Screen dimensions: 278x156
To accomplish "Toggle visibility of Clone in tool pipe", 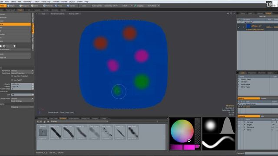I will pyautogui.click(x=239, y=107).
